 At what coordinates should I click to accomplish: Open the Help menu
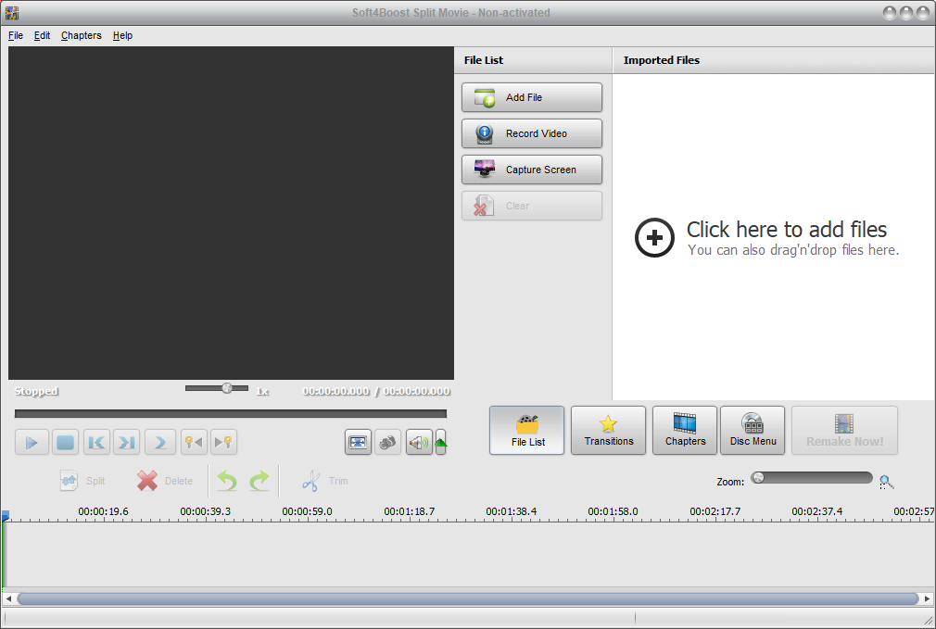(122, 35)
